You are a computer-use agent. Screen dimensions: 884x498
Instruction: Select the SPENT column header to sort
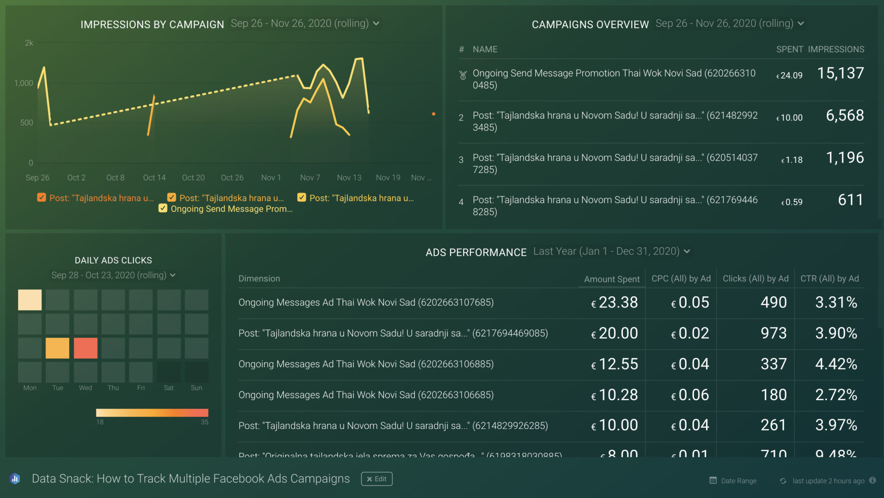click(789, 49)
